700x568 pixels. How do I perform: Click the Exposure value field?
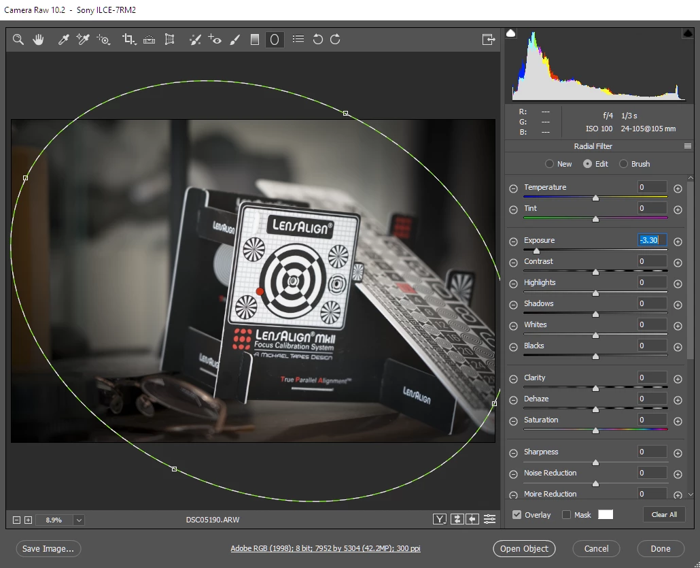[x=652, y=240]
